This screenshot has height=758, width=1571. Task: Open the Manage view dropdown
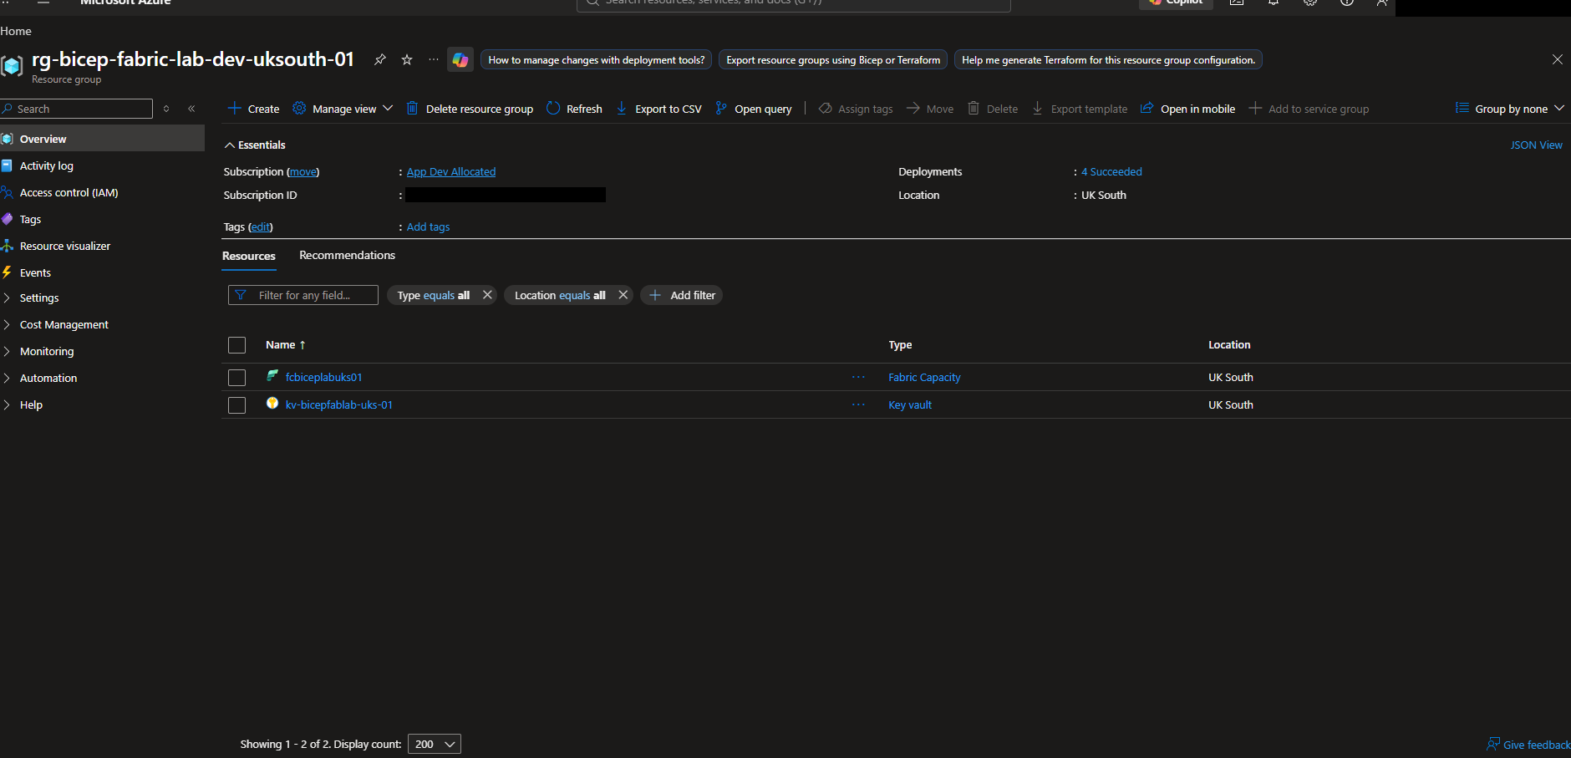click(x=343, y=109)
